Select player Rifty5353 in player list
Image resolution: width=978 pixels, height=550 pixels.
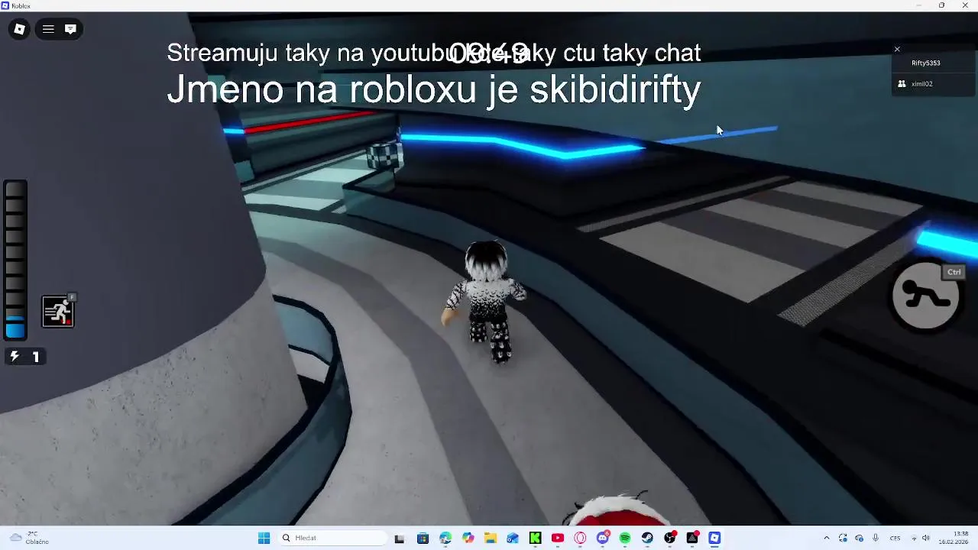[x=925, y=63]
